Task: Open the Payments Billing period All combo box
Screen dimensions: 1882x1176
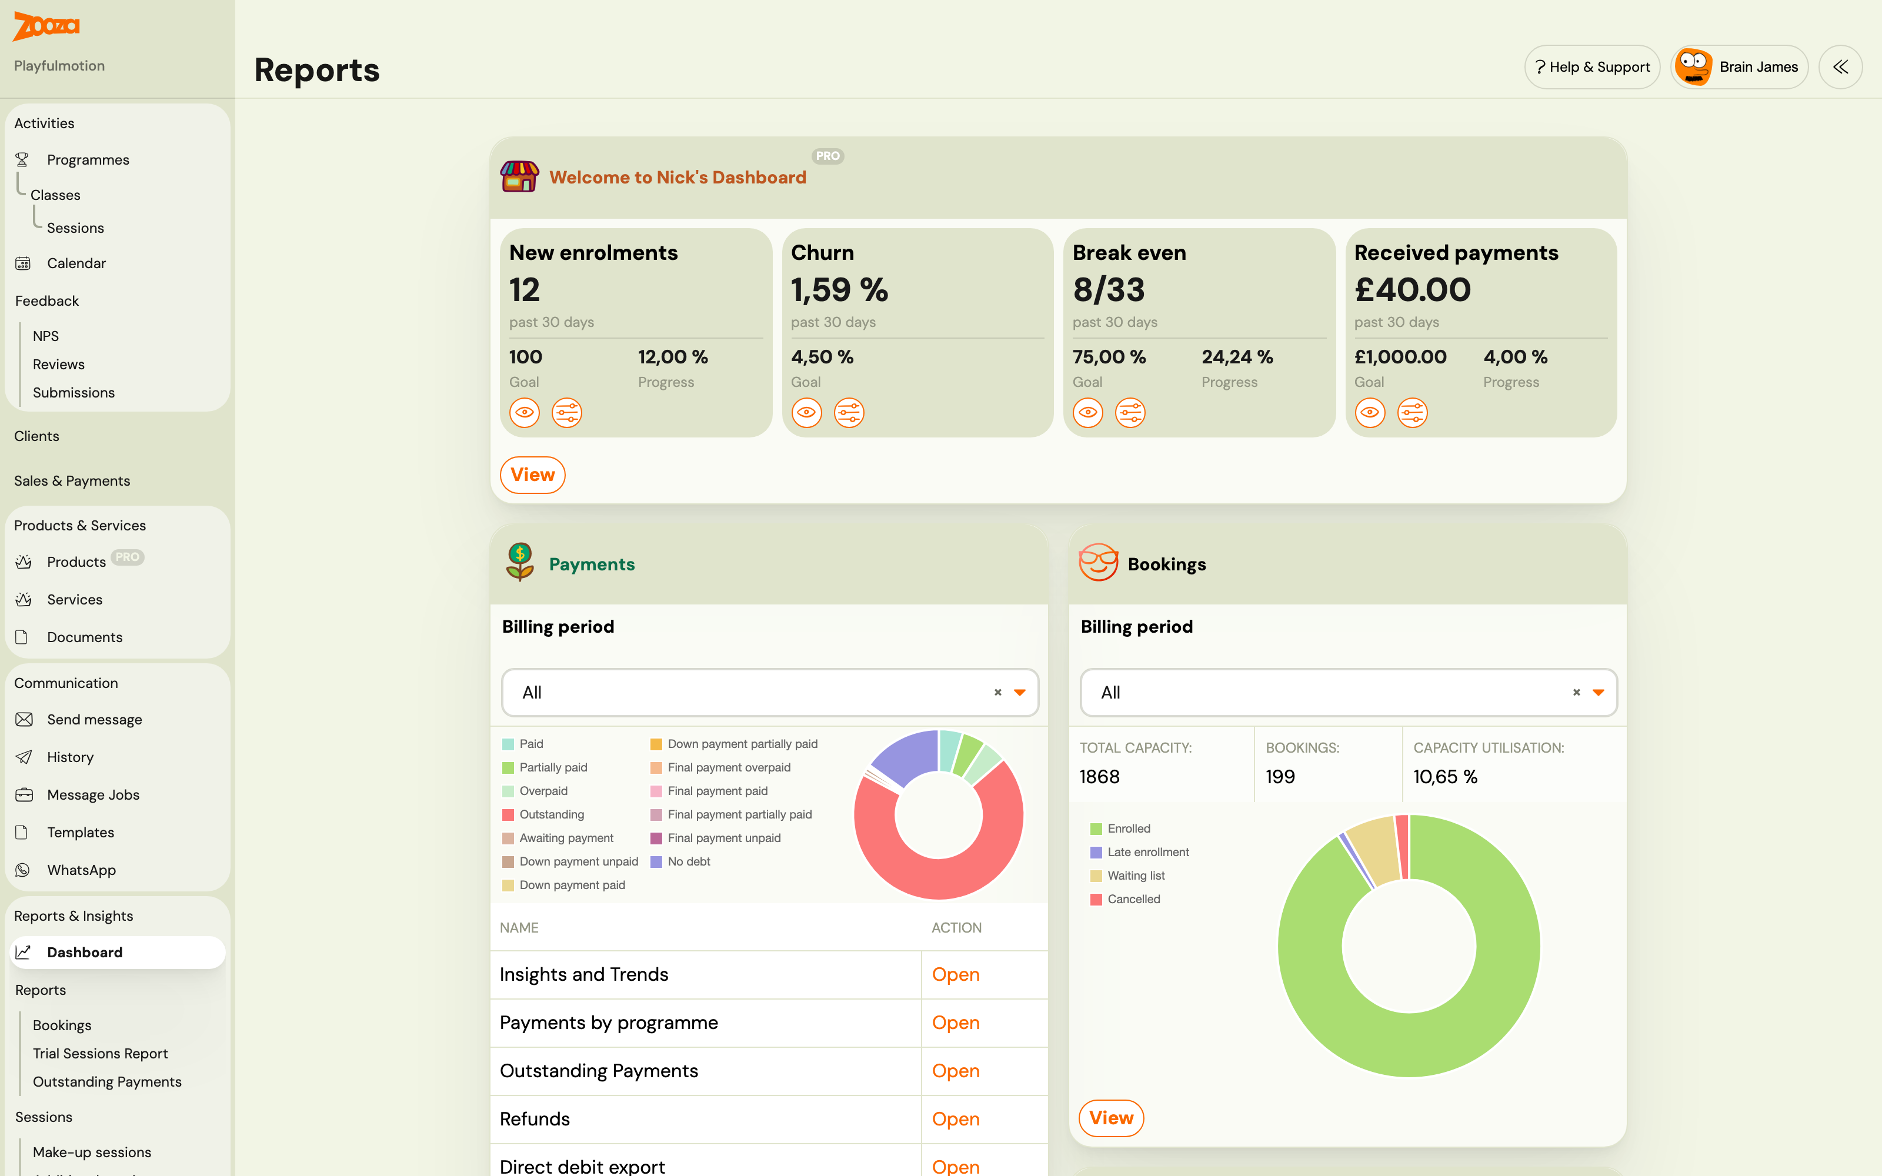Action: pyautogui.click(x=770, y=692)
